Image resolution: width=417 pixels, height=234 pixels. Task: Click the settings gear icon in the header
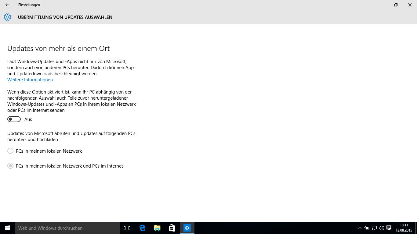pos(7,17)
